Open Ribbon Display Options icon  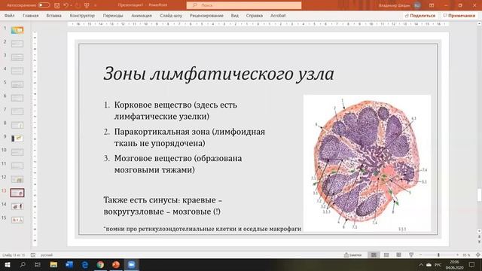point(432,5)
